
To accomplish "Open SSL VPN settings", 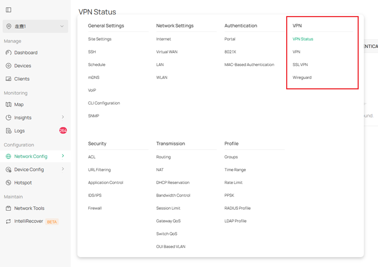I will click(x=300, y=64).
